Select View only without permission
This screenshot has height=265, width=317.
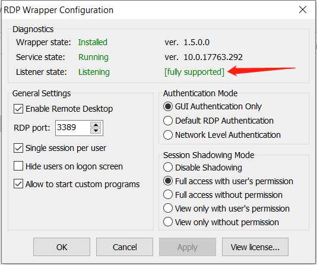tap(168, 222)
